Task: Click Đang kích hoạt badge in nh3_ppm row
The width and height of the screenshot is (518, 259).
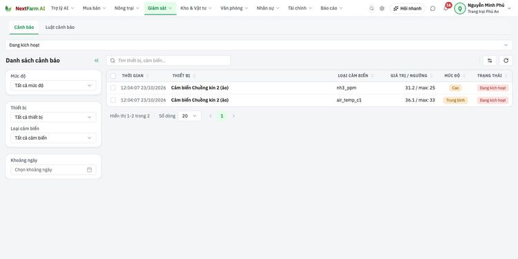Action: click(x=492, y=88)
